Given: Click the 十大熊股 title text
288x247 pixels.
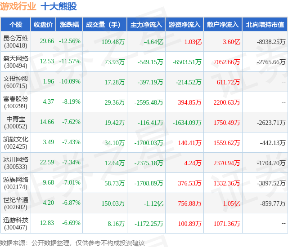Looking at the screenshot, I should coord(58,6).
